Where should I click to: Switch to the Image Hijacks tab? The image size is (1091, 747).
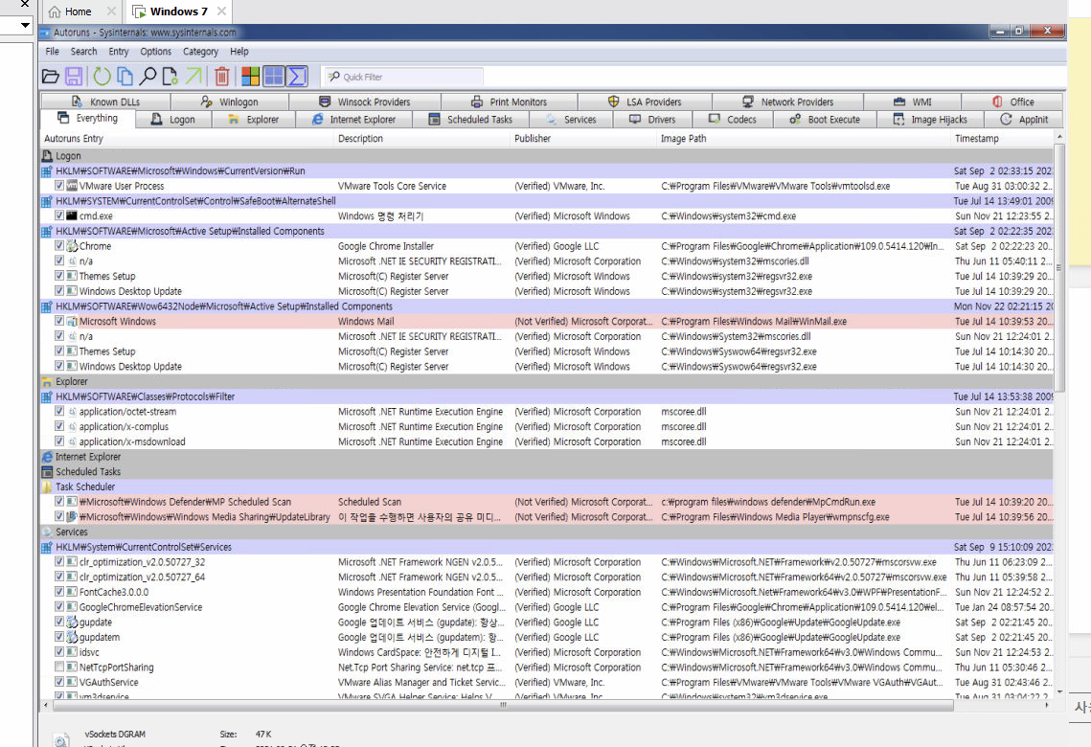[x=930, y=120]
